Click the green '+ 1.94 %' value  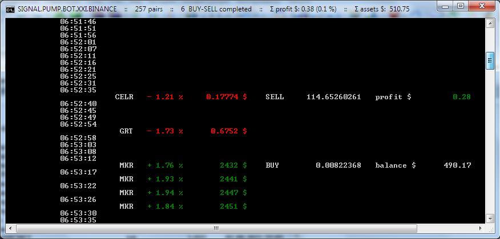tap(165, 193)
